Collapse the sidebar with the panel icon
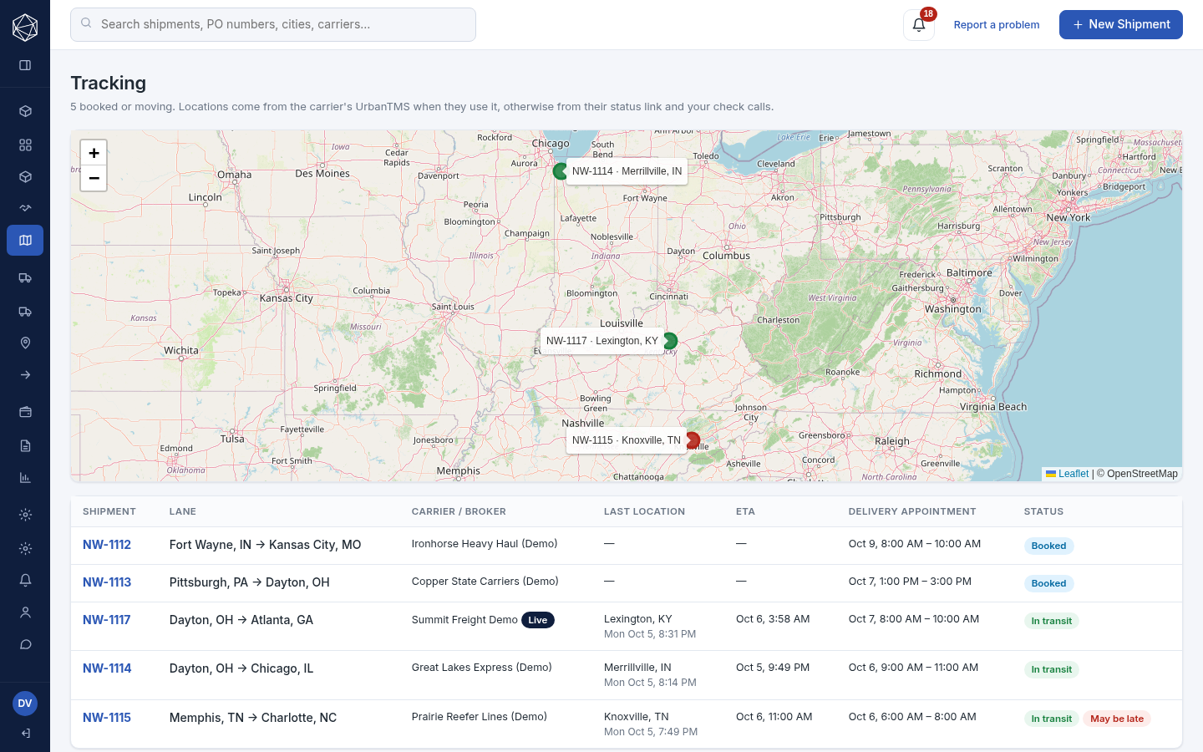The image size is (1203, 752). [25, 65]
